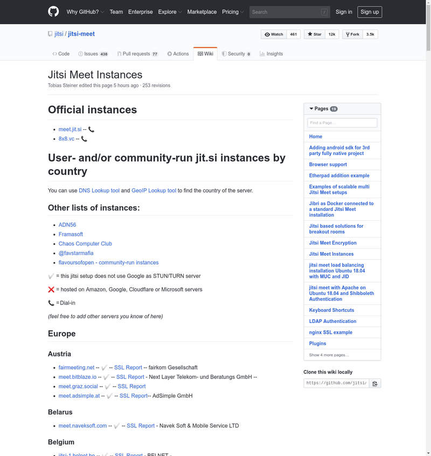
Task: Open the Team menu item
Action: click(116, 12)
